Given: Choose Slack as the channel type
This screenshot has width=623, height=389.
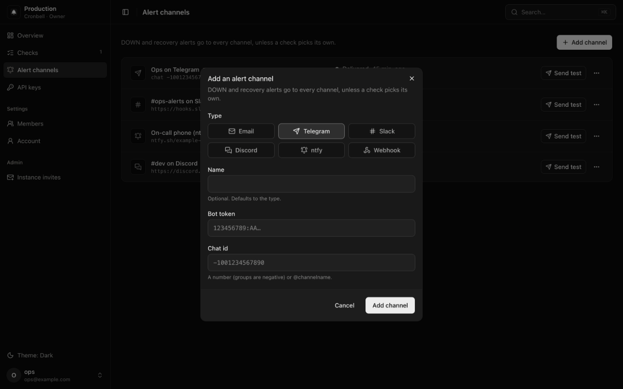Looking at the screenshot, I should pos(382,131).
